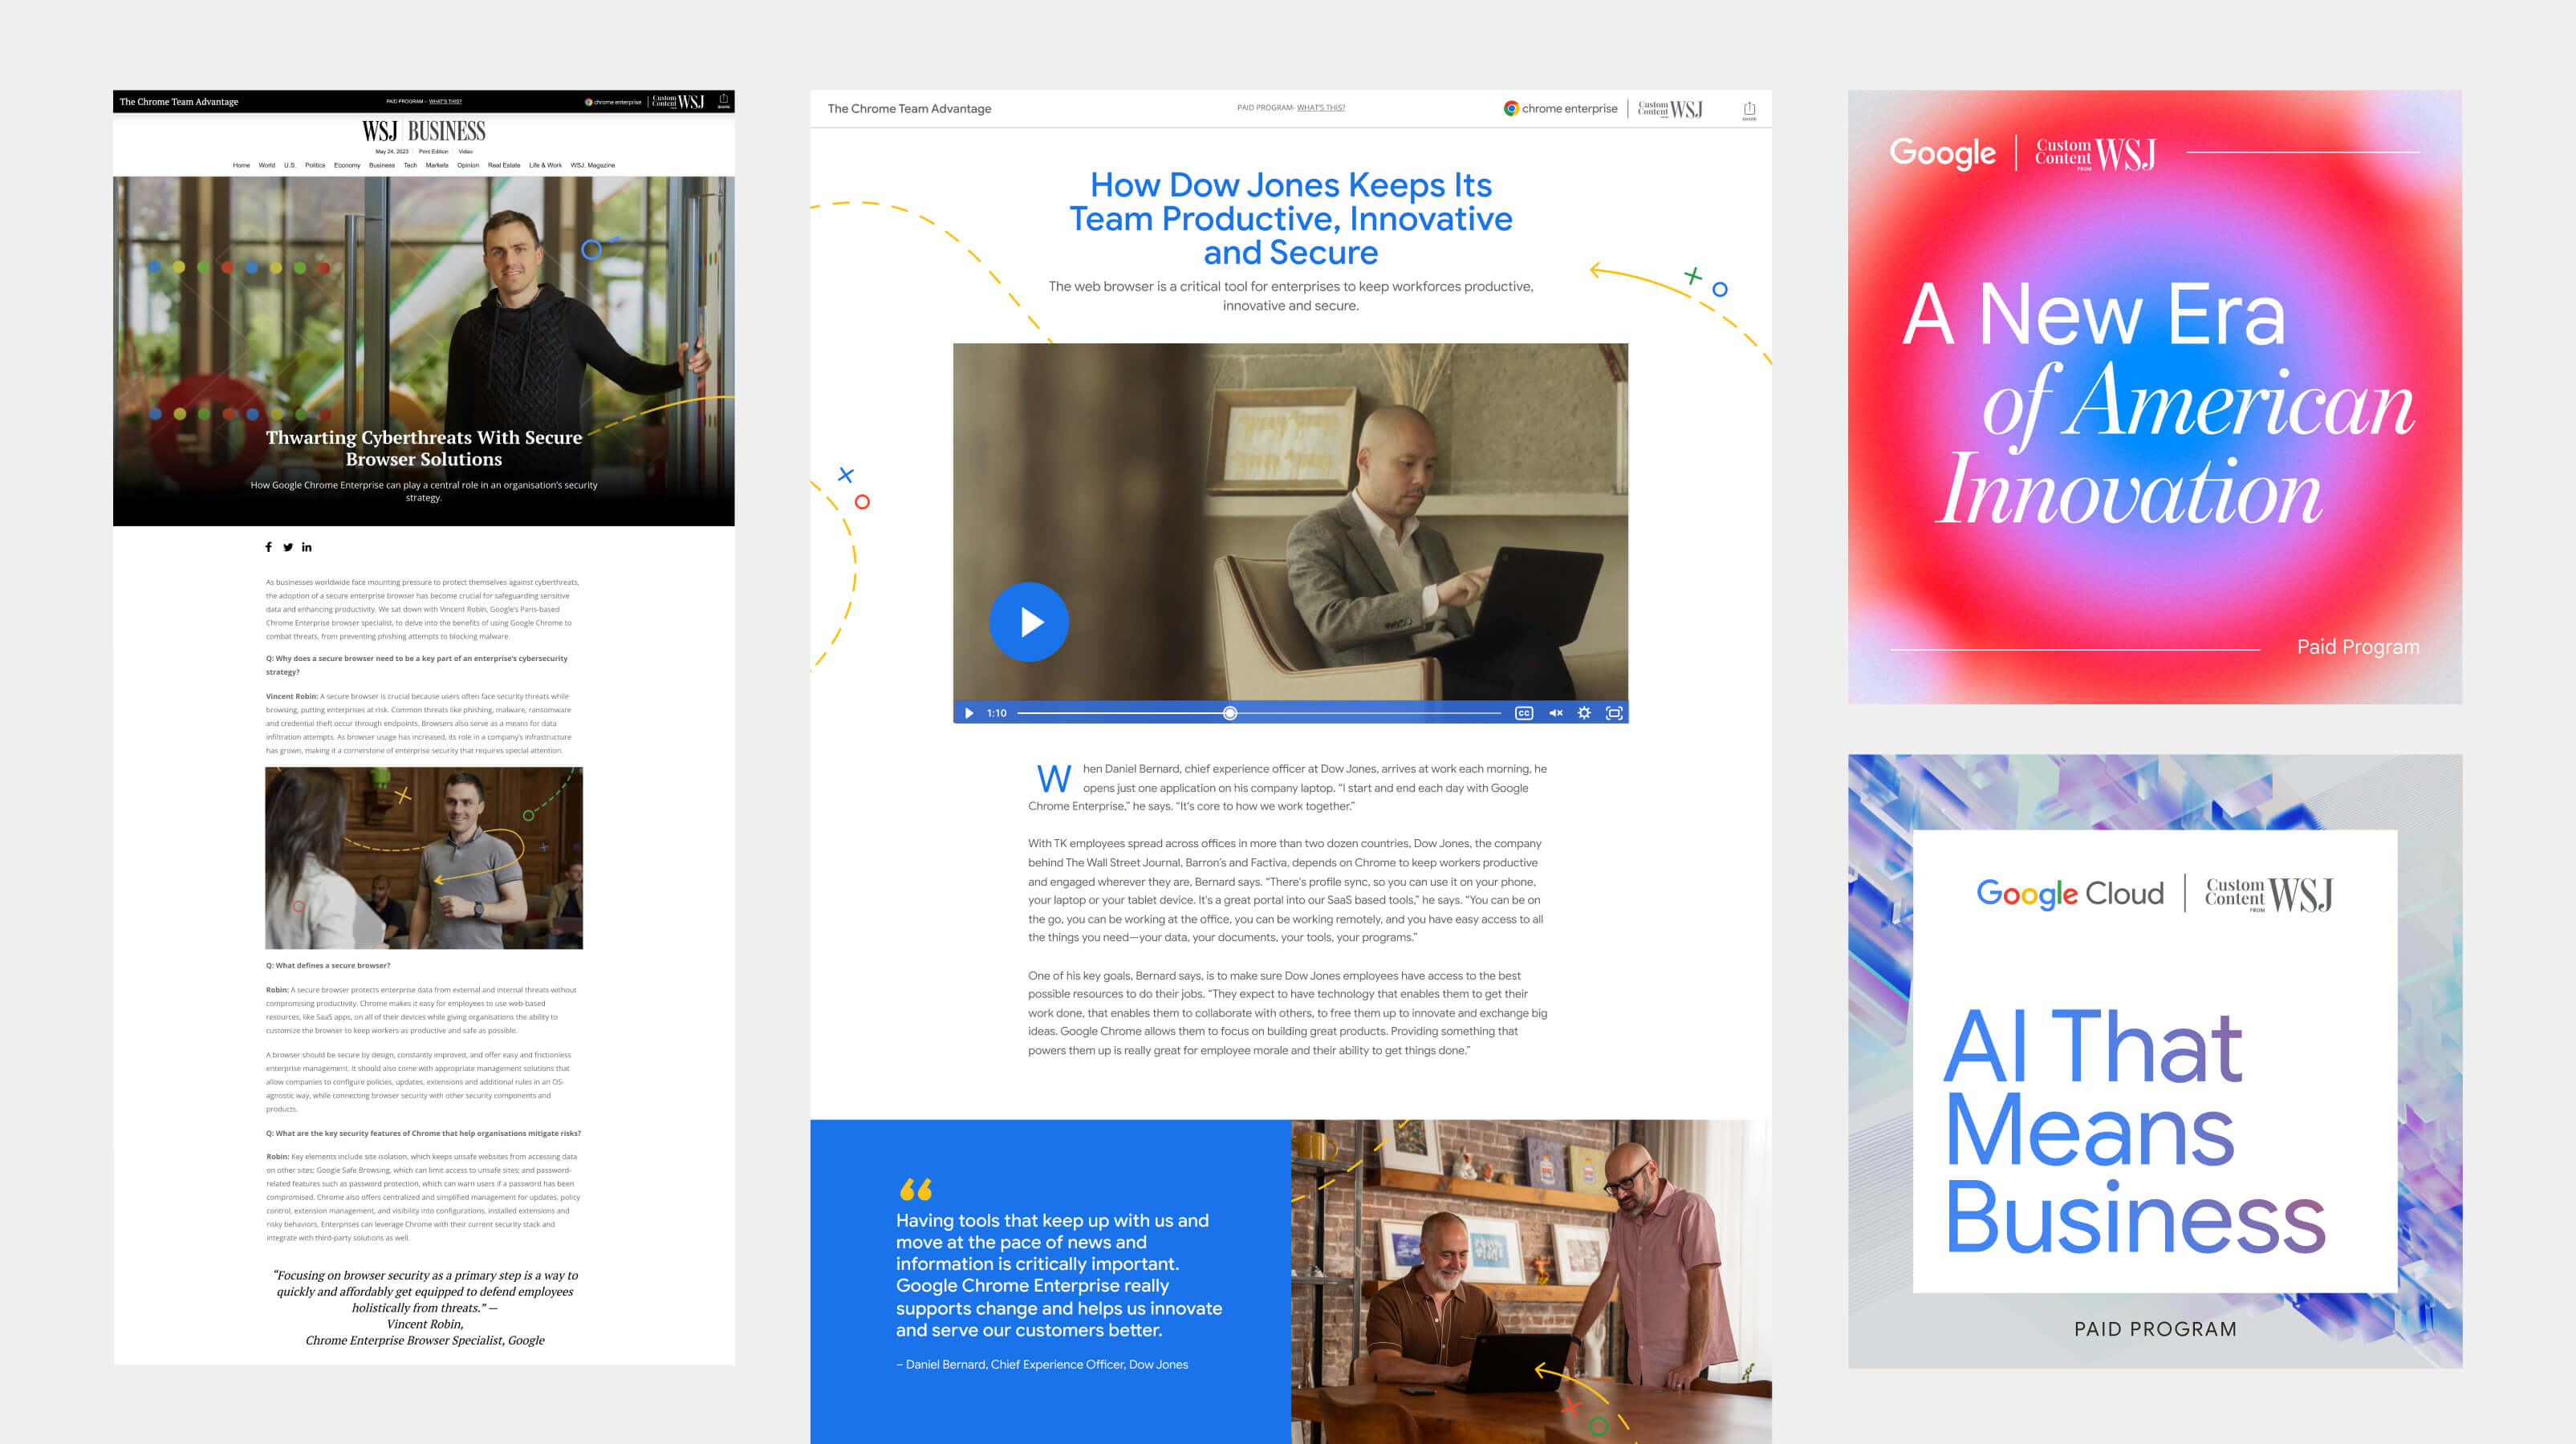Toggle closed captions on the video

[x=1523, y=713]
